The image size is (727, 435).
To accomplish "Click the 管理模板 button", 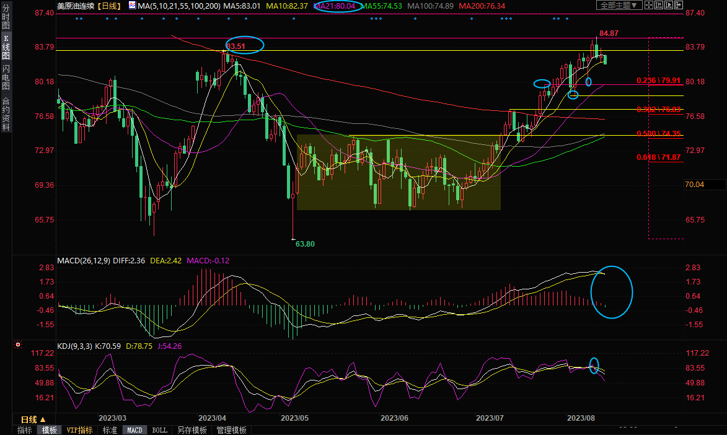I will [231, 430].
